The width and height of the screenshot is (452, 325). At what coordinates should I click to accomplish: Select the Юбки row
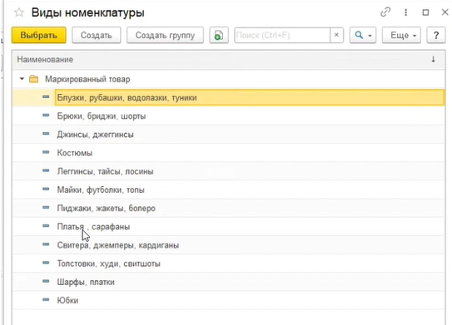pyautogui.click(x=228, y=300)
